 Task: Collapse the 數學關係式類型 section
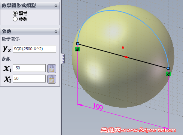click(56, 6)
